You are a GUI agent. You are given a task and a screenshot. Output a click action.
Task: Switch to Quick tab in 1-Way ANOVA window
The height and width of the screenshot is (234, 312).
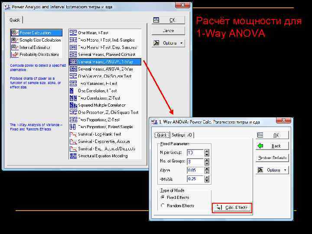pyautogui.click(x=162, y=135)
